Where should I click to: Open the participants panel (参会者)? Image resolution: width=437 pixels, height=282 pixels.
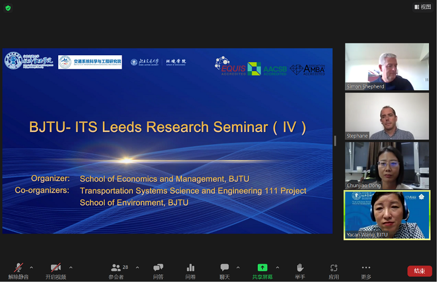coord(116,271)
